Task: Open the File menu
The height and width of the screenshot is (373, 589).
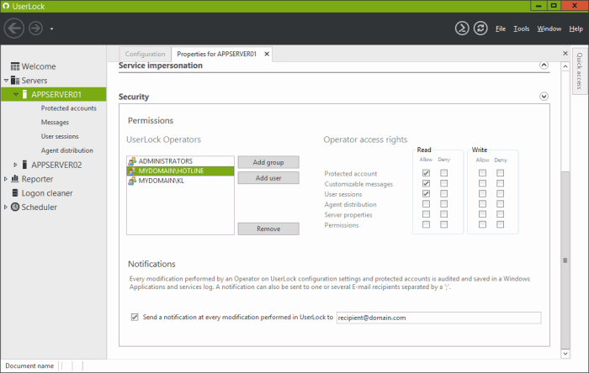Action: tap(501, 29)
